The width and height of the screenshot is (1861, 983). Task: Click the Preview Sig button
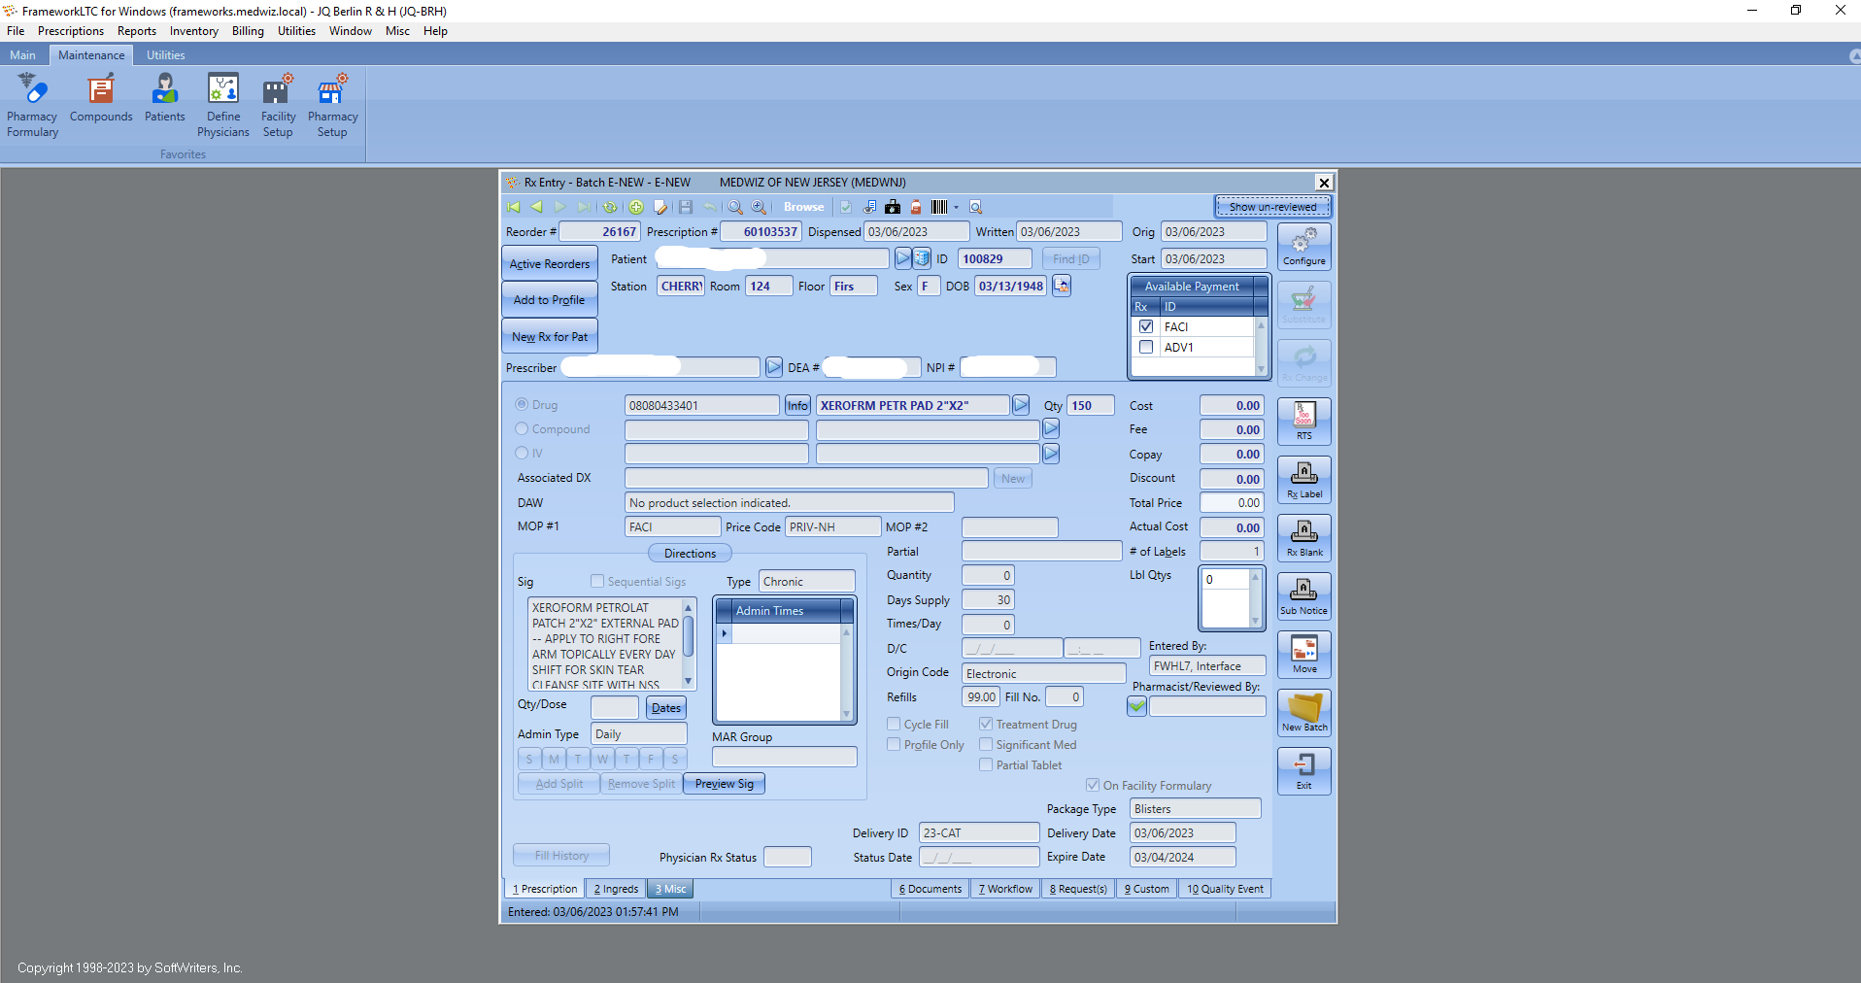pyautogui.click(x=725, y=784)
